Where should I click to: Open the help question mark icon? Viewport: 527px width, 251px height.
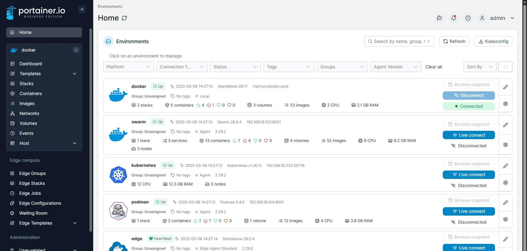click(x=468, y=18)
